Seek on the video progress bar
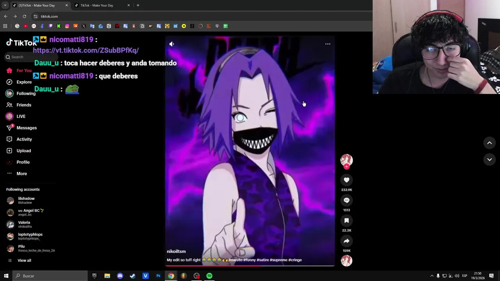 click(250, 266)
